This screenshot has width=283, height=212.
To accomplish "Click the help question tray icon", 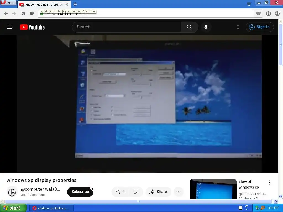I will (240, 208).
